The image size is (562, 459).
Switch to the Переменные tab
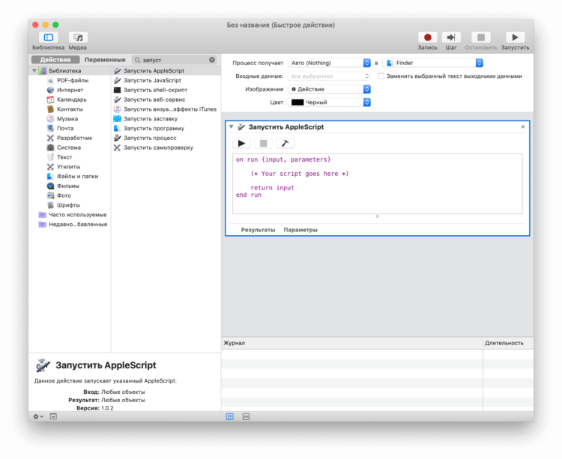pyautogui.click(x=105, y=60)
